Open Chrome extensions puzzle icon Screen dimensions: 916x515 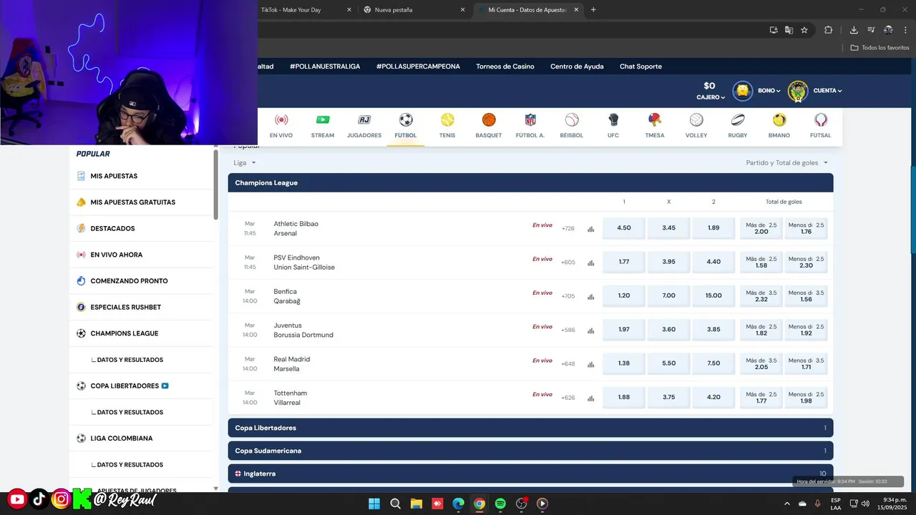[x=829, y=30]
